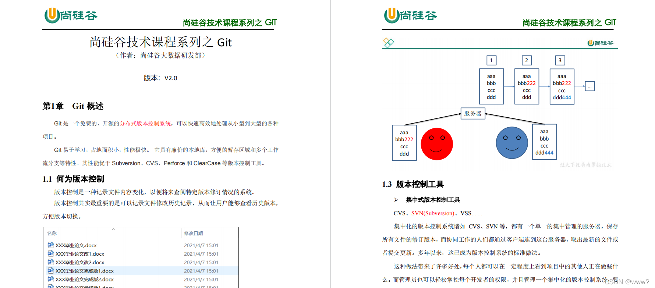The image size is (655, 288).
Task: Click the bold label 集中式版本控制工具
Action: [x=433, y=200]
